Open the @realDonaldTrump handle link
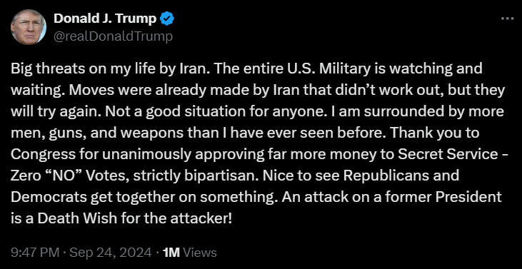The height and width of the screenshot is (269, 522). point(114,36)
